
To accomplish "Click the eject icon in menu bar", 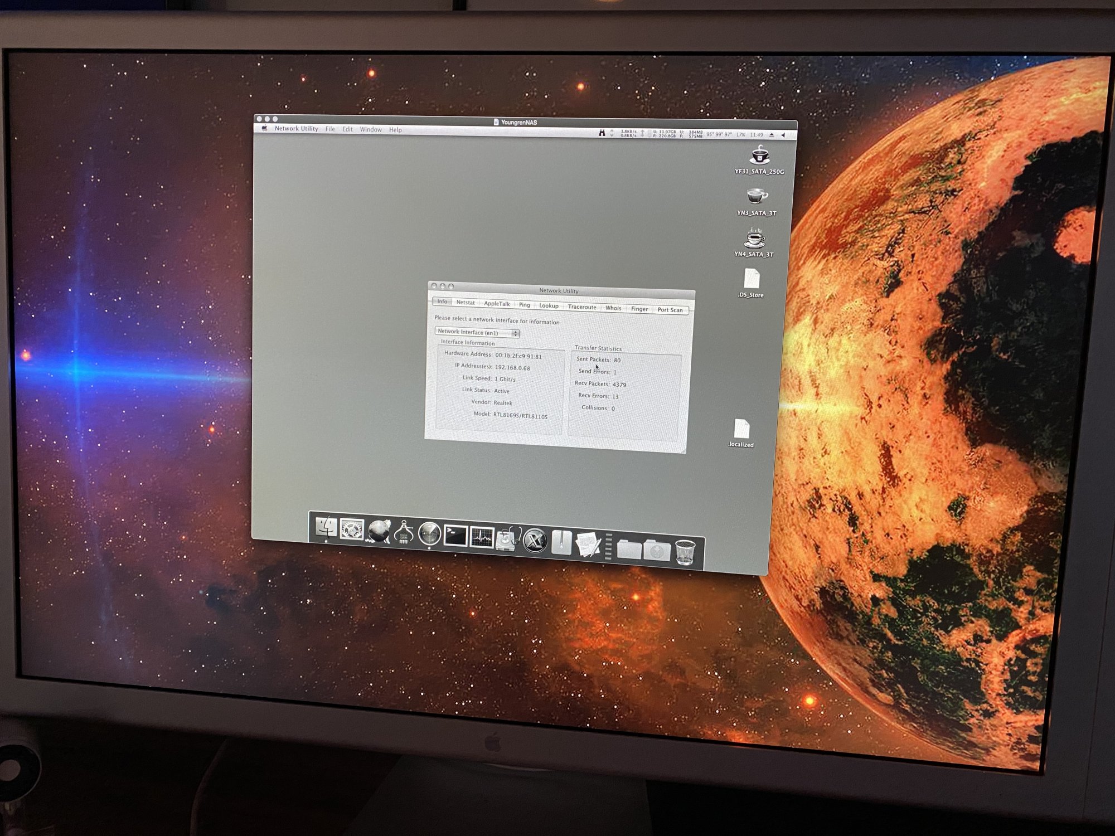I will (772, 135).
